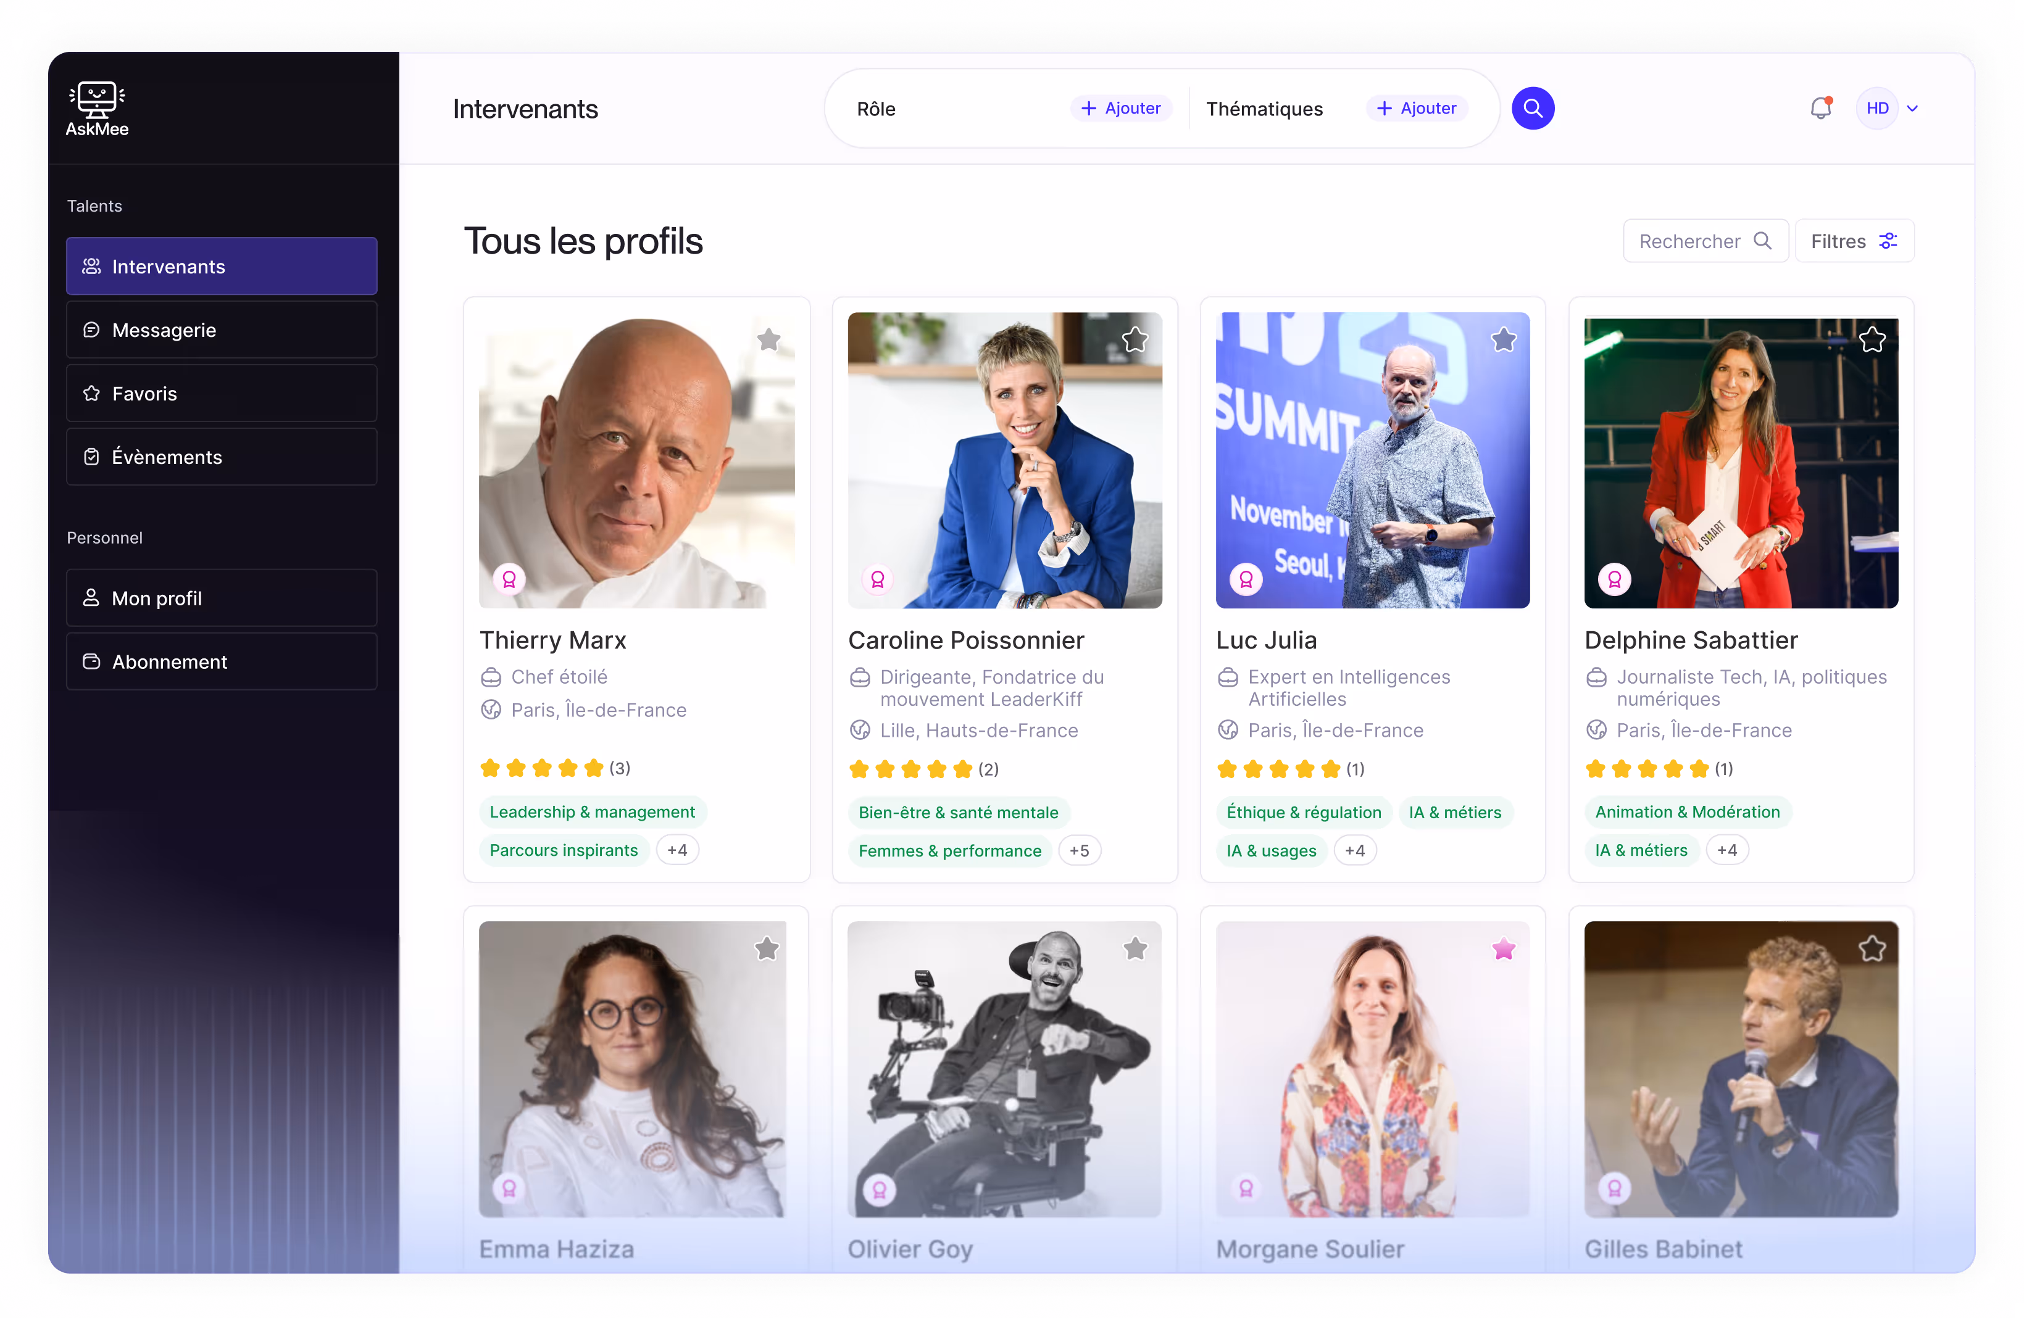Click the Leadership & management tag

tap(593, 811)
